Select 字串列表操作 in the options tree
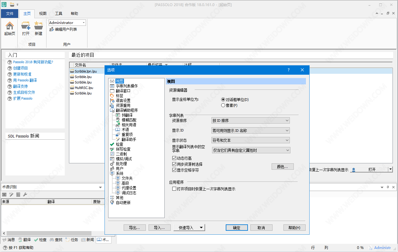 coord(127,86)
